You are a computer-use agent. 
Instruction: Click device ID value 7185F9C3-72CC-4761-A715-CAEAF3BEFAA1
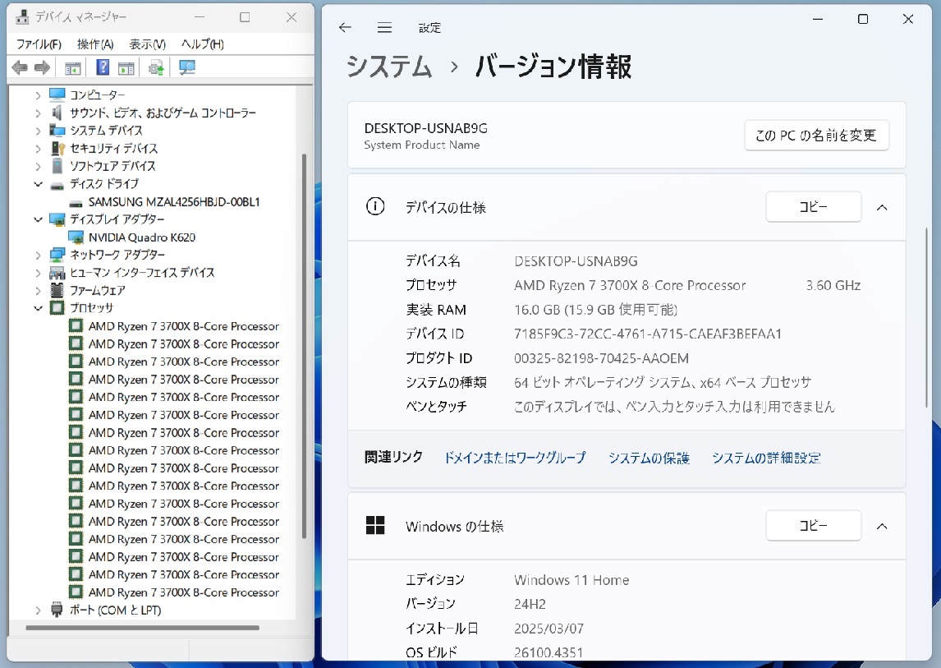click(648, 334)
